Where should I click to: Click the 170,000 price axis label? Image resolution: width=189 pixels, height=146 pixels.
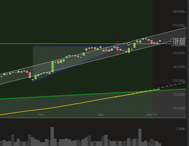point(179,26)
